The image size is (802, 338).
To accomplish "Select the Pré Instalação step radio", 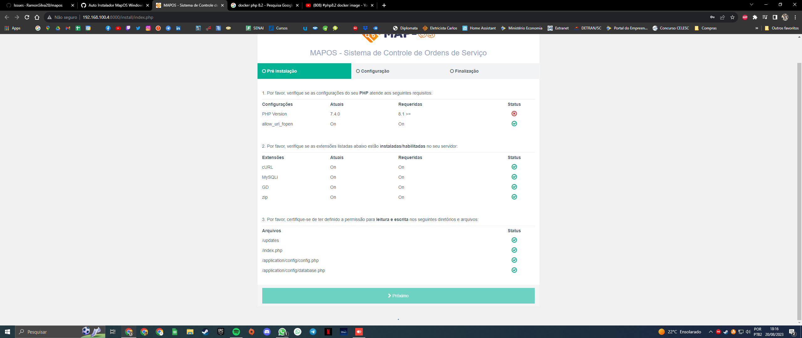I will pyautogui.click(x=263, y=71).
